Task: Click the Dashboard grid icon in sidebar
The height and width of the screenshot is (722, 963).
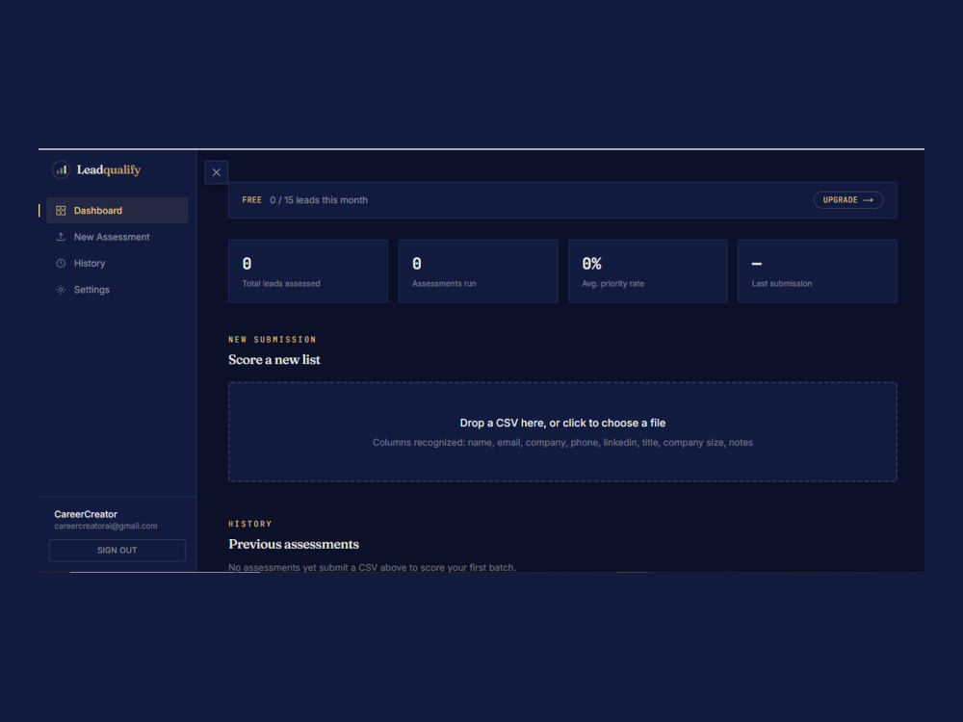Action: click(x=61, y=211)
